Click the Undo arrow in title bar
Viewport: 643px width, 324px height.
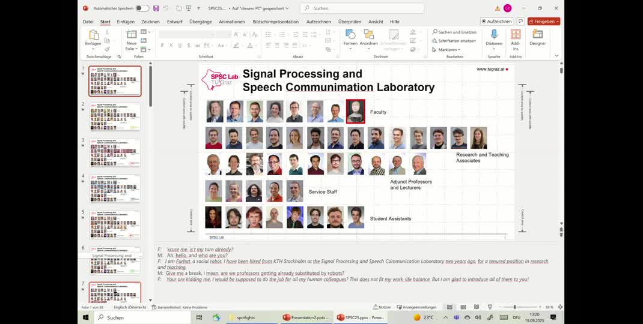(x=166, y=8)
